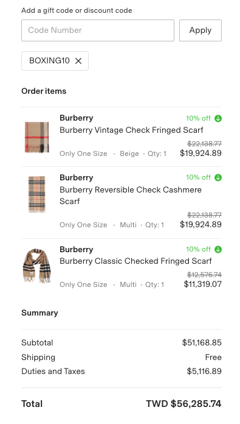Click discounted price $11,319.07
The width and height of the screenshot is (240, 424).
tap(202, 284)
